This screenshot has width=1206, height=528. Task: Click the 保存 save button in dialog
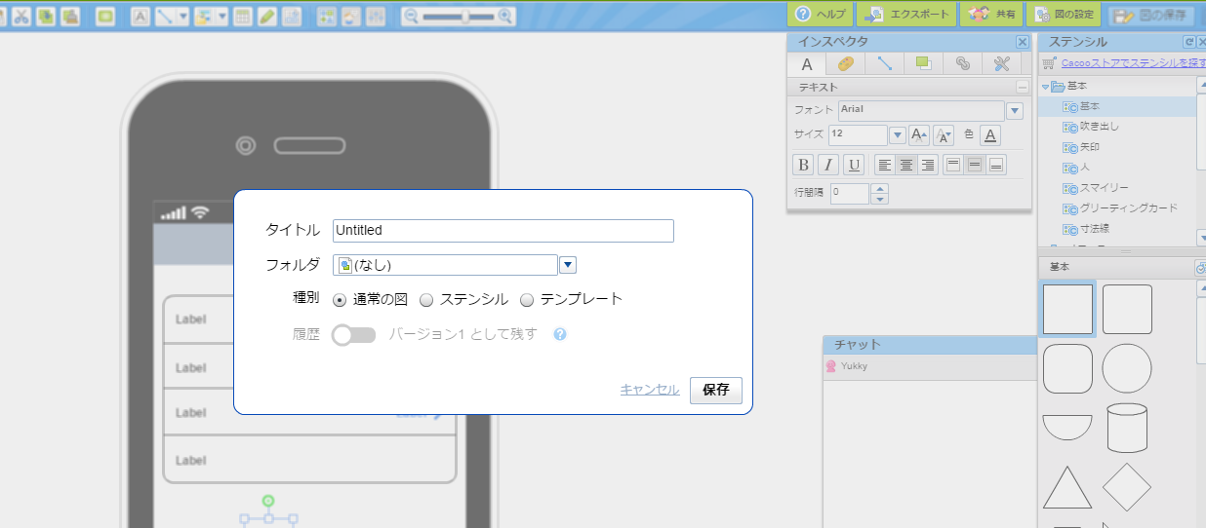click(x=716, y=390)
